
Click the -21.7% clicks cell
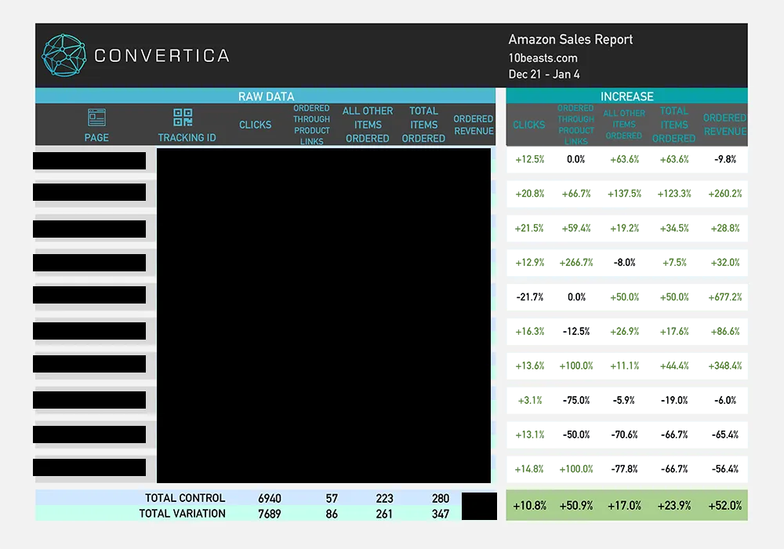pos(529,297)
